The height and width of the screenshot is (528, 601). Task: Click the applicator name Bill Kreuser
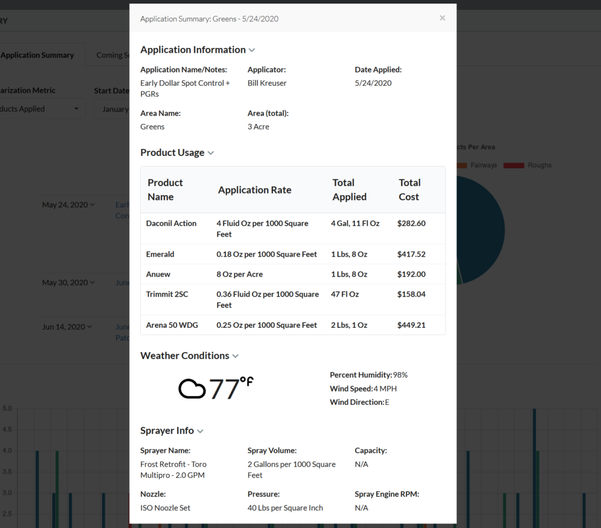coord(267,83)
